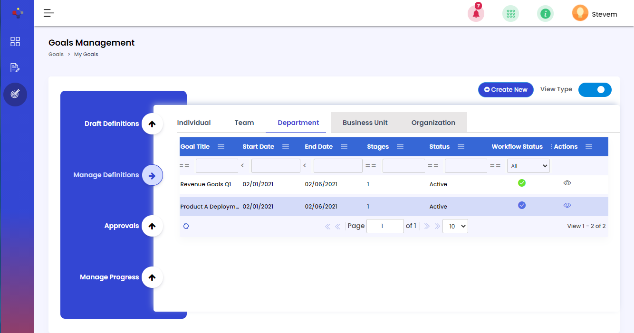This screenshot has height=333, width=634.
Task: Open the green info icon
Action: click(545, 14)
